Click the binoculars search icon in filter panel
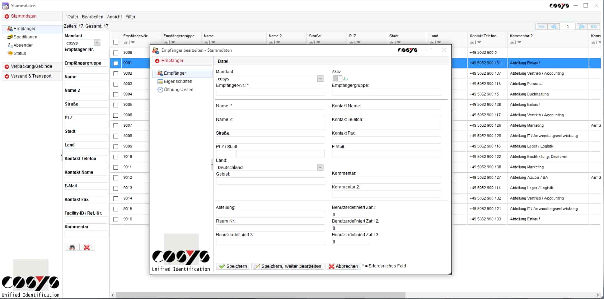This screenshot has width=604, height=299. (72, 247)
